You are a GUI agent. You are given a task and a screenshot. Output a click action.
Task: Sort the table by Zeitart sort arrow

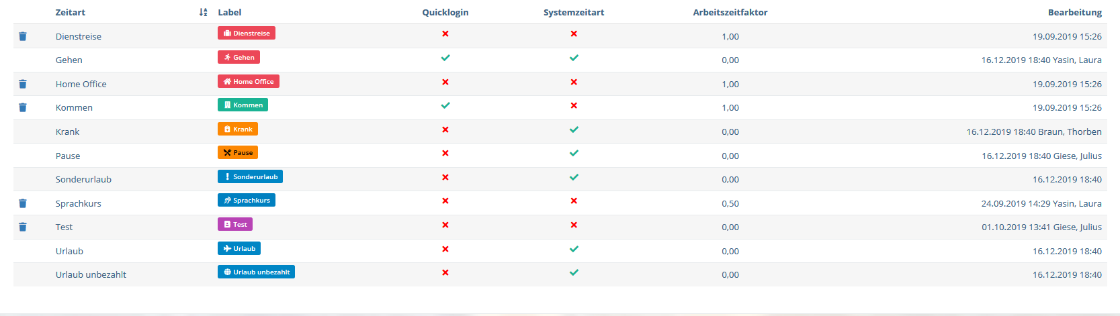(204, 12)
